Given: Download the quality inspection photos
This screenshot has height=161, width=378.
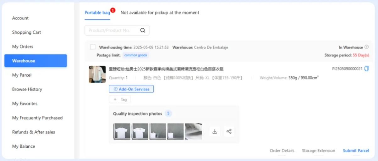Looking at the screenshot, I should coord(215,131).
